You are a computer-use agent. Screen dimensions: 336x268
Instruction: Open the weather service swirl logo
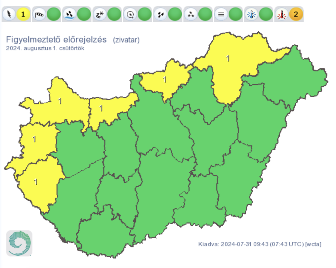(x=19, y=243)
